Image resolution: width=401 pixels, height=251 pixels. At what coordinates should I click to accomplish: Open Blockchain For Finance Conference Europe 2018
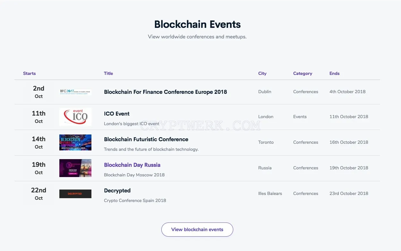pos(166,92)
